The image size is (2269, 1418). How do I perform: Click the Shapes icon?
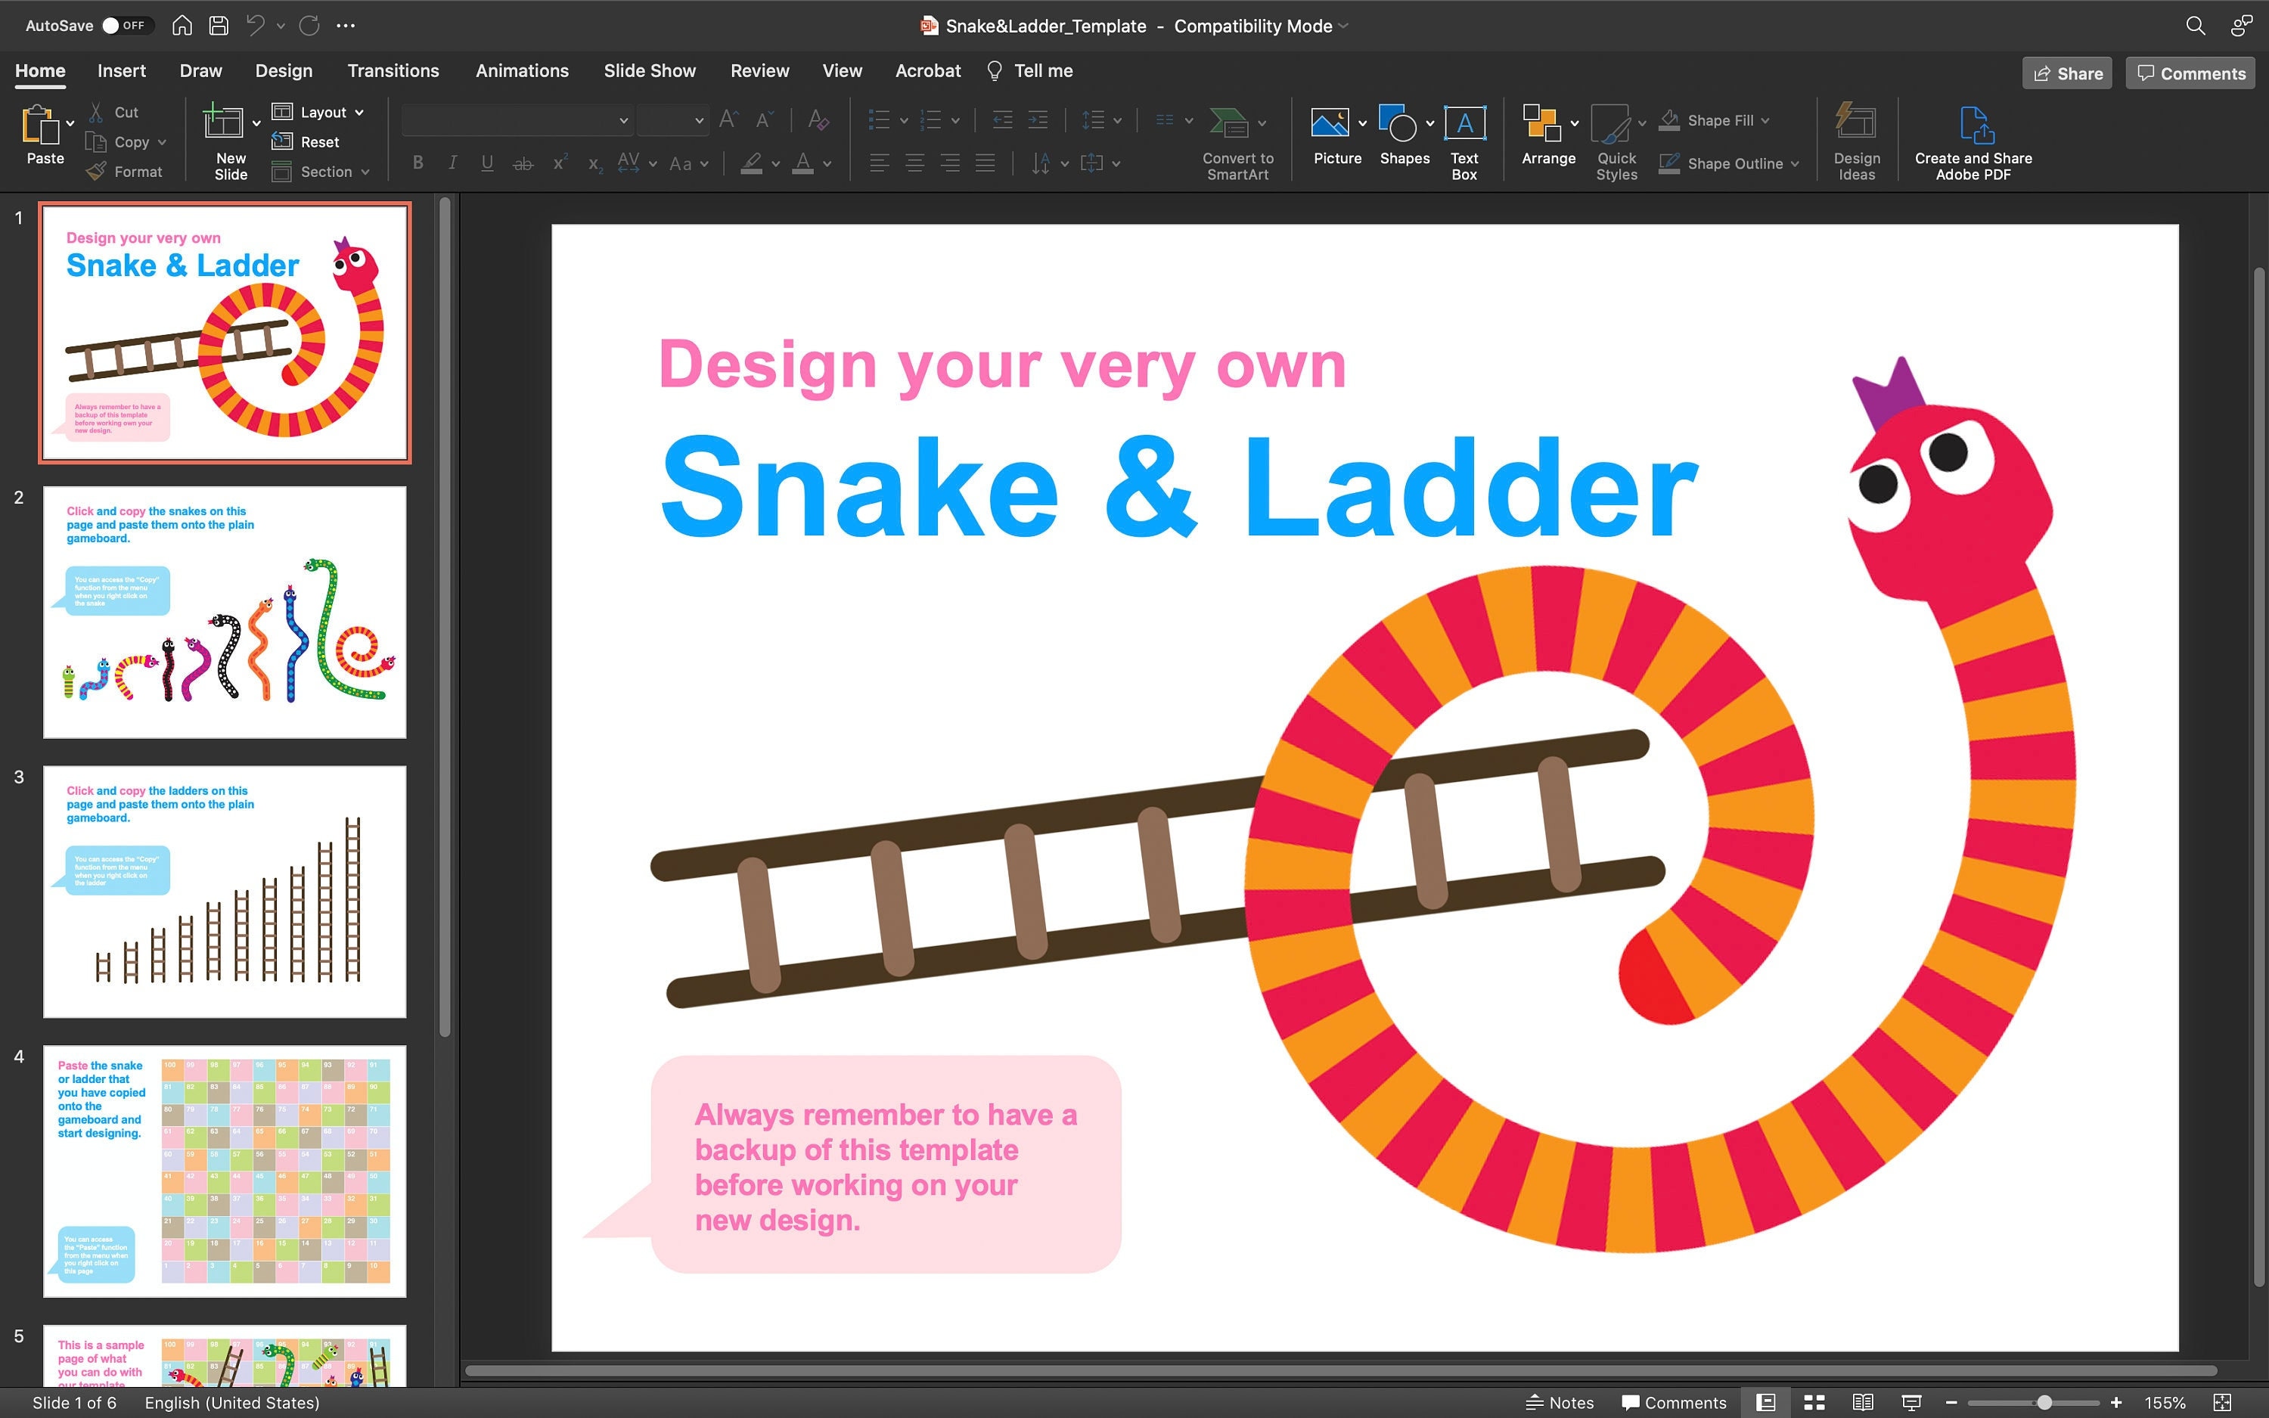pos(1398,123)
